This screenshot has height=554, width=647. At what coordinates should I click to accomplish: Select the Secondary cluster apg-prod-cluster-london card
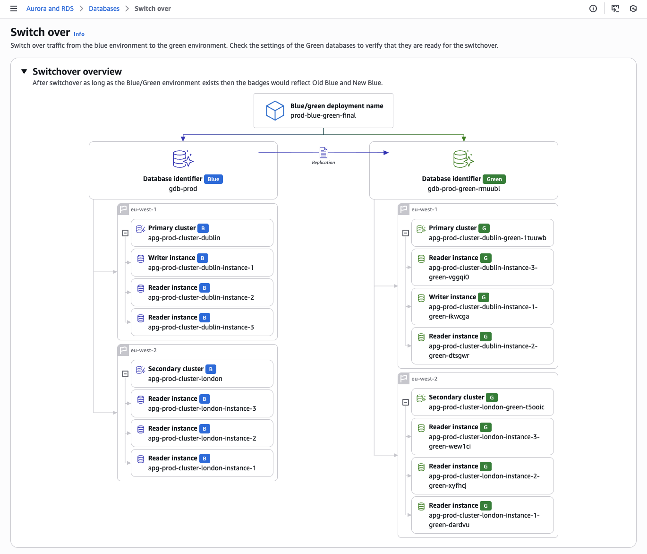pyautogui.click(x=202, y=374)
